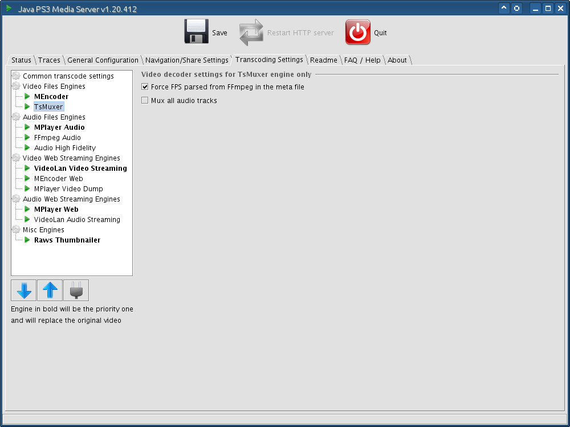Screen dimensions: 570x427
Task: Select the Raws Thumbnailer engine
Action: pyautogui.click(x=67, y=240)
